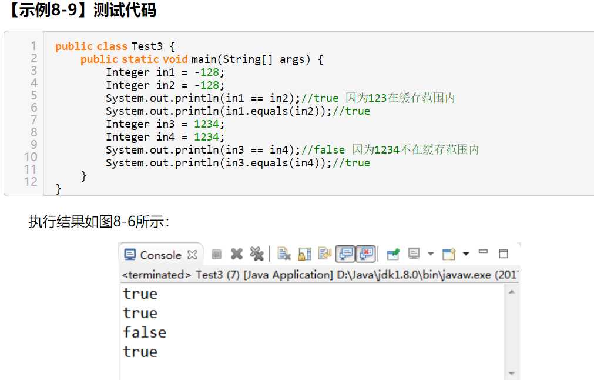Click the 'false' line in Console output
Screen dimensions: 594x380
pyautogui.click(x=145, y=332)
